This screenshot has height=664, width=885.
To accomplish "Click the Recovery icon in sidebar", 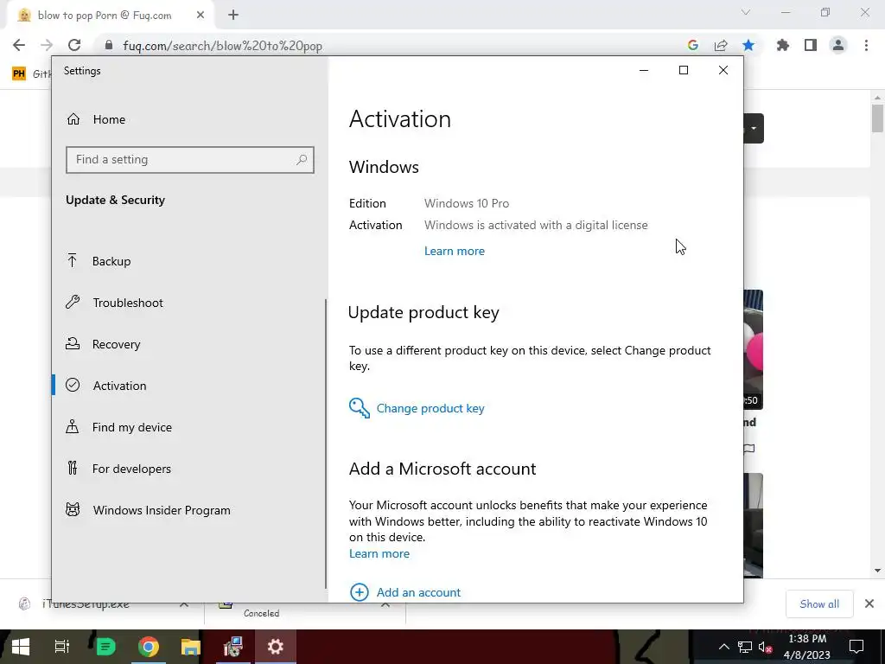I will tap(73, 343).
